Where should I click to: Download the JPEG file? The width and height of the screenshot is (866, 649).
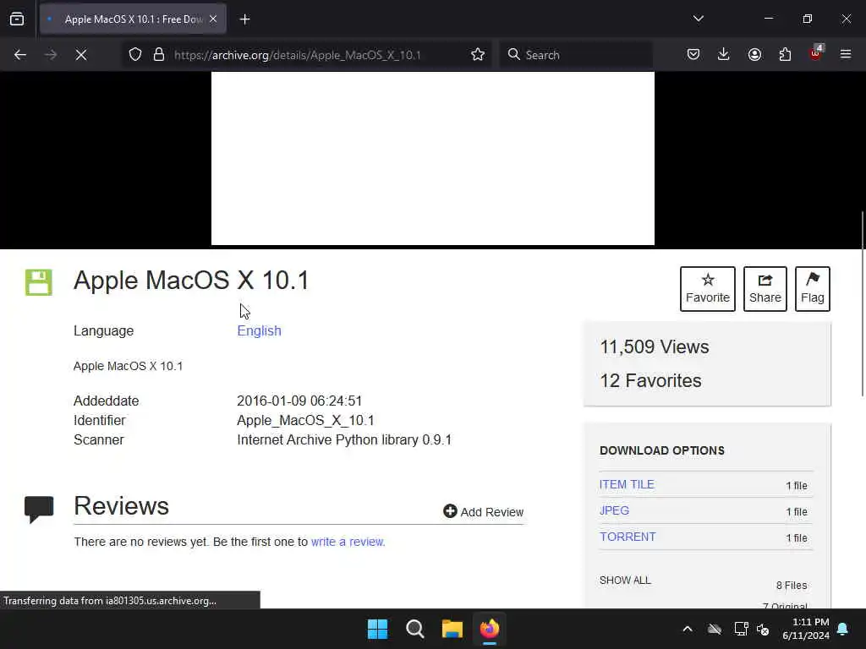coord(614,510)
